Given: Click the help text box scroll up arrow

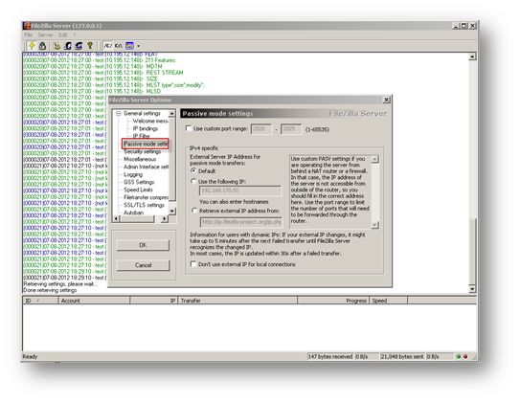Looking at the screenshot, I should tap(374, 159).
